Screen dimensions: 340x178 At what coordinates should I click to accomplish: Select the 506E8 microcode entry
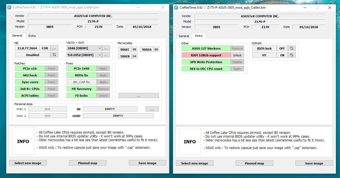coord(125,56)
